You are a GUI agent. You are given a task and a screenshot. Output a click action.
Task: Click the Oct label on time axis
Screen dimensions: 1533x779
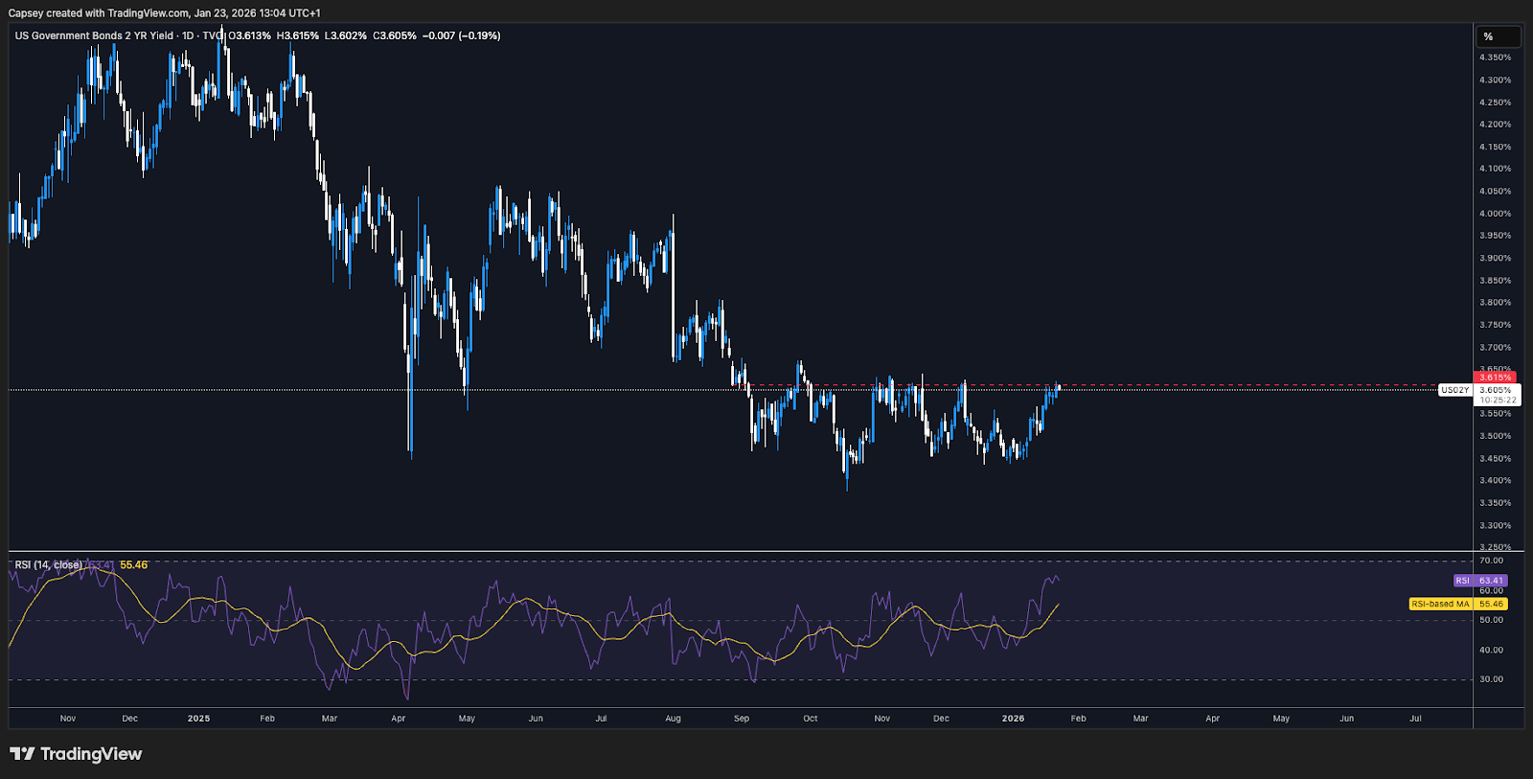click(811, 719)
